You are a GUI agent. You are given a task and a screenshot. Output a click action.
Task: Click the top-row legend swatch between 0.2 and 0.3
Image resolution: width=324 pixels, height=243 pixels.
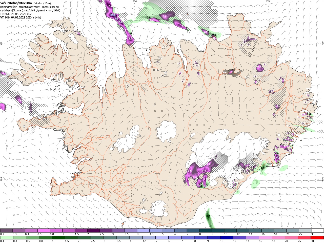[7, 230]
